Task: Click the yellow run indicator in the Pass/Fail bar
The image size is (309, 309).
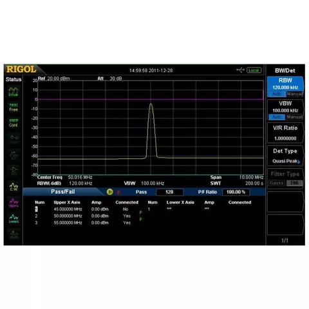Action: [110, 192]
